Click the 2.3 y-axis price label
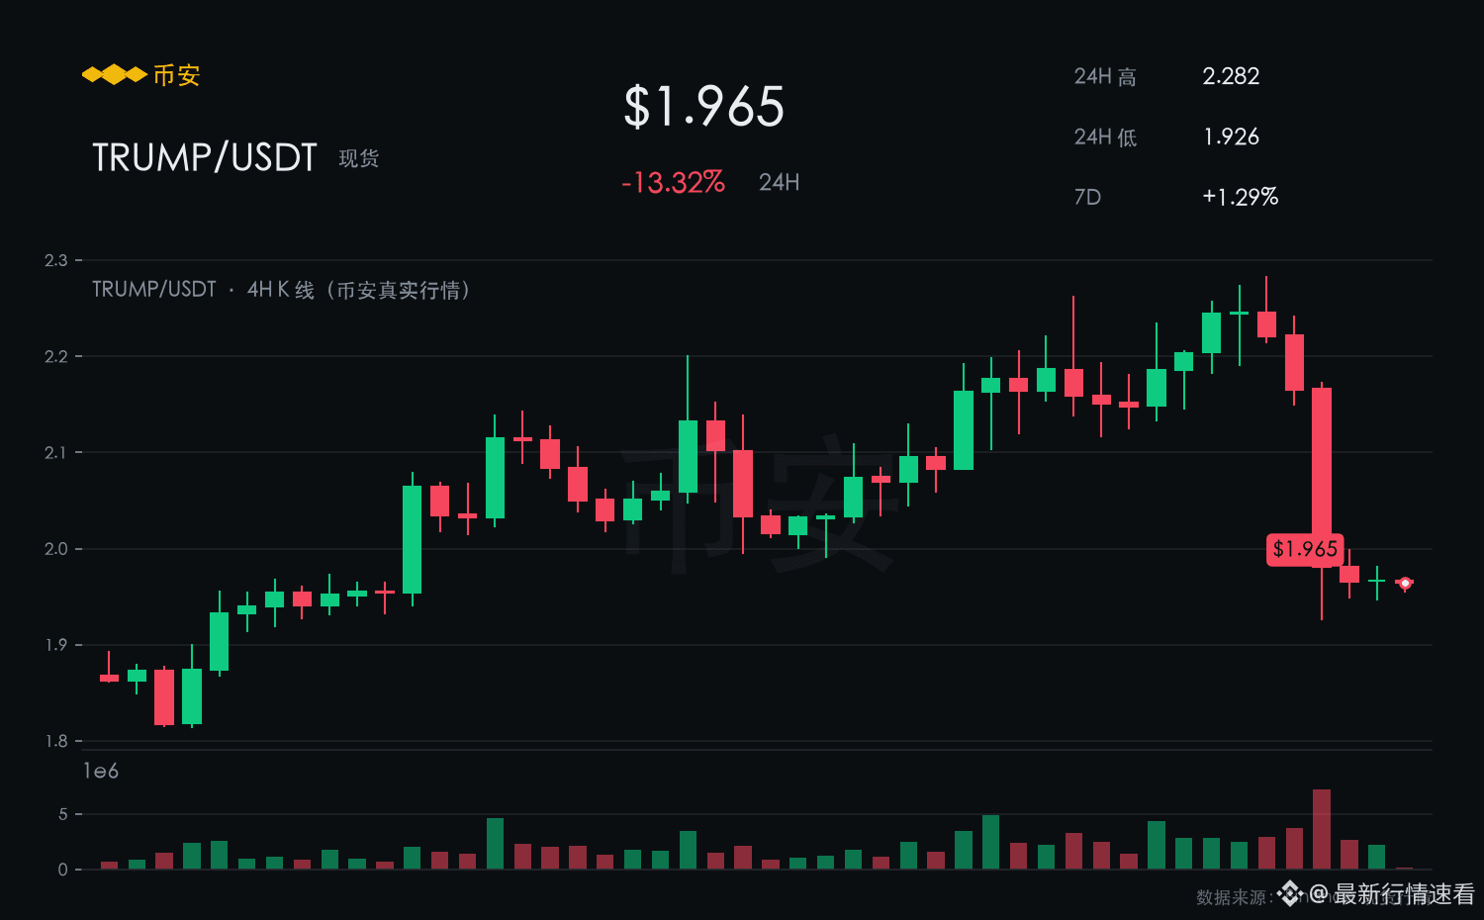Viewport: 1484px width, 920px height. click(x=56, y=260)
